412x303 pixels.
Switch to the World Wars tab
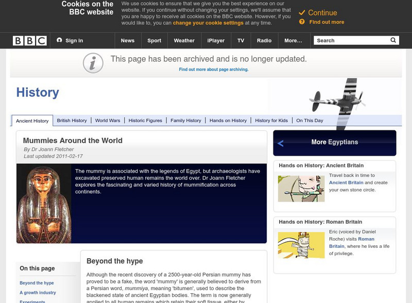pos(108,121)
